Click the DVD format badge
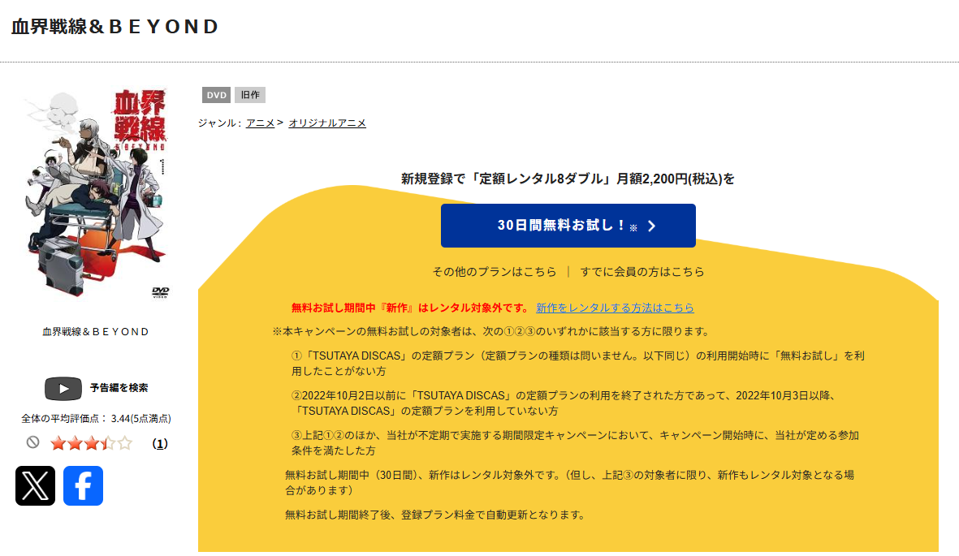The image size is (959, 556). coord(217,95)
